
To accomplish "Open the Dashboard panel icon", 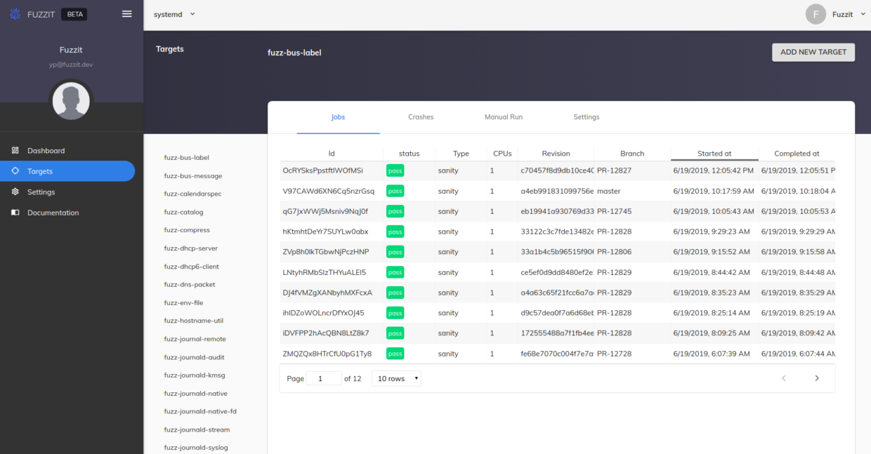I will (x=13, y=150).
